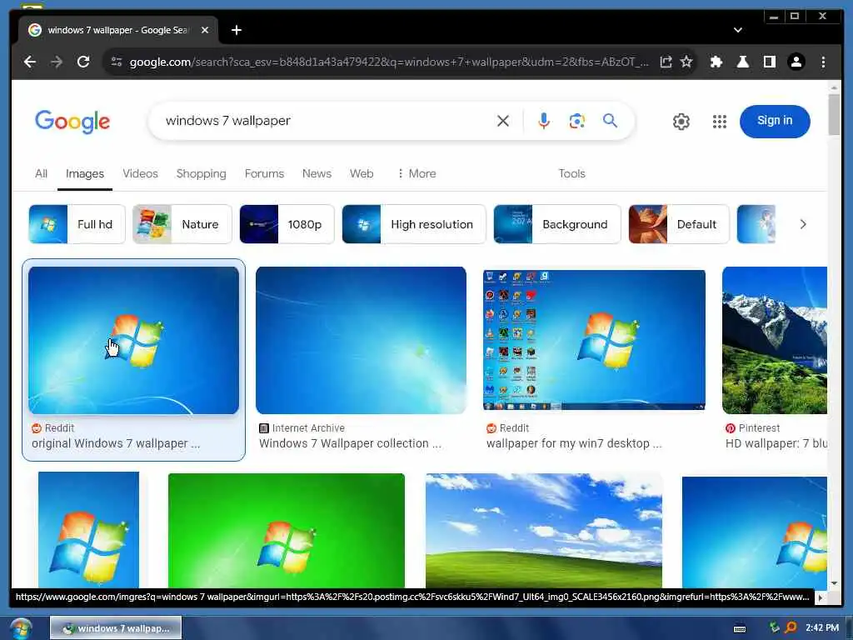
Task: Open the on-screen keyboard tray icon
Action: (740, 628)
